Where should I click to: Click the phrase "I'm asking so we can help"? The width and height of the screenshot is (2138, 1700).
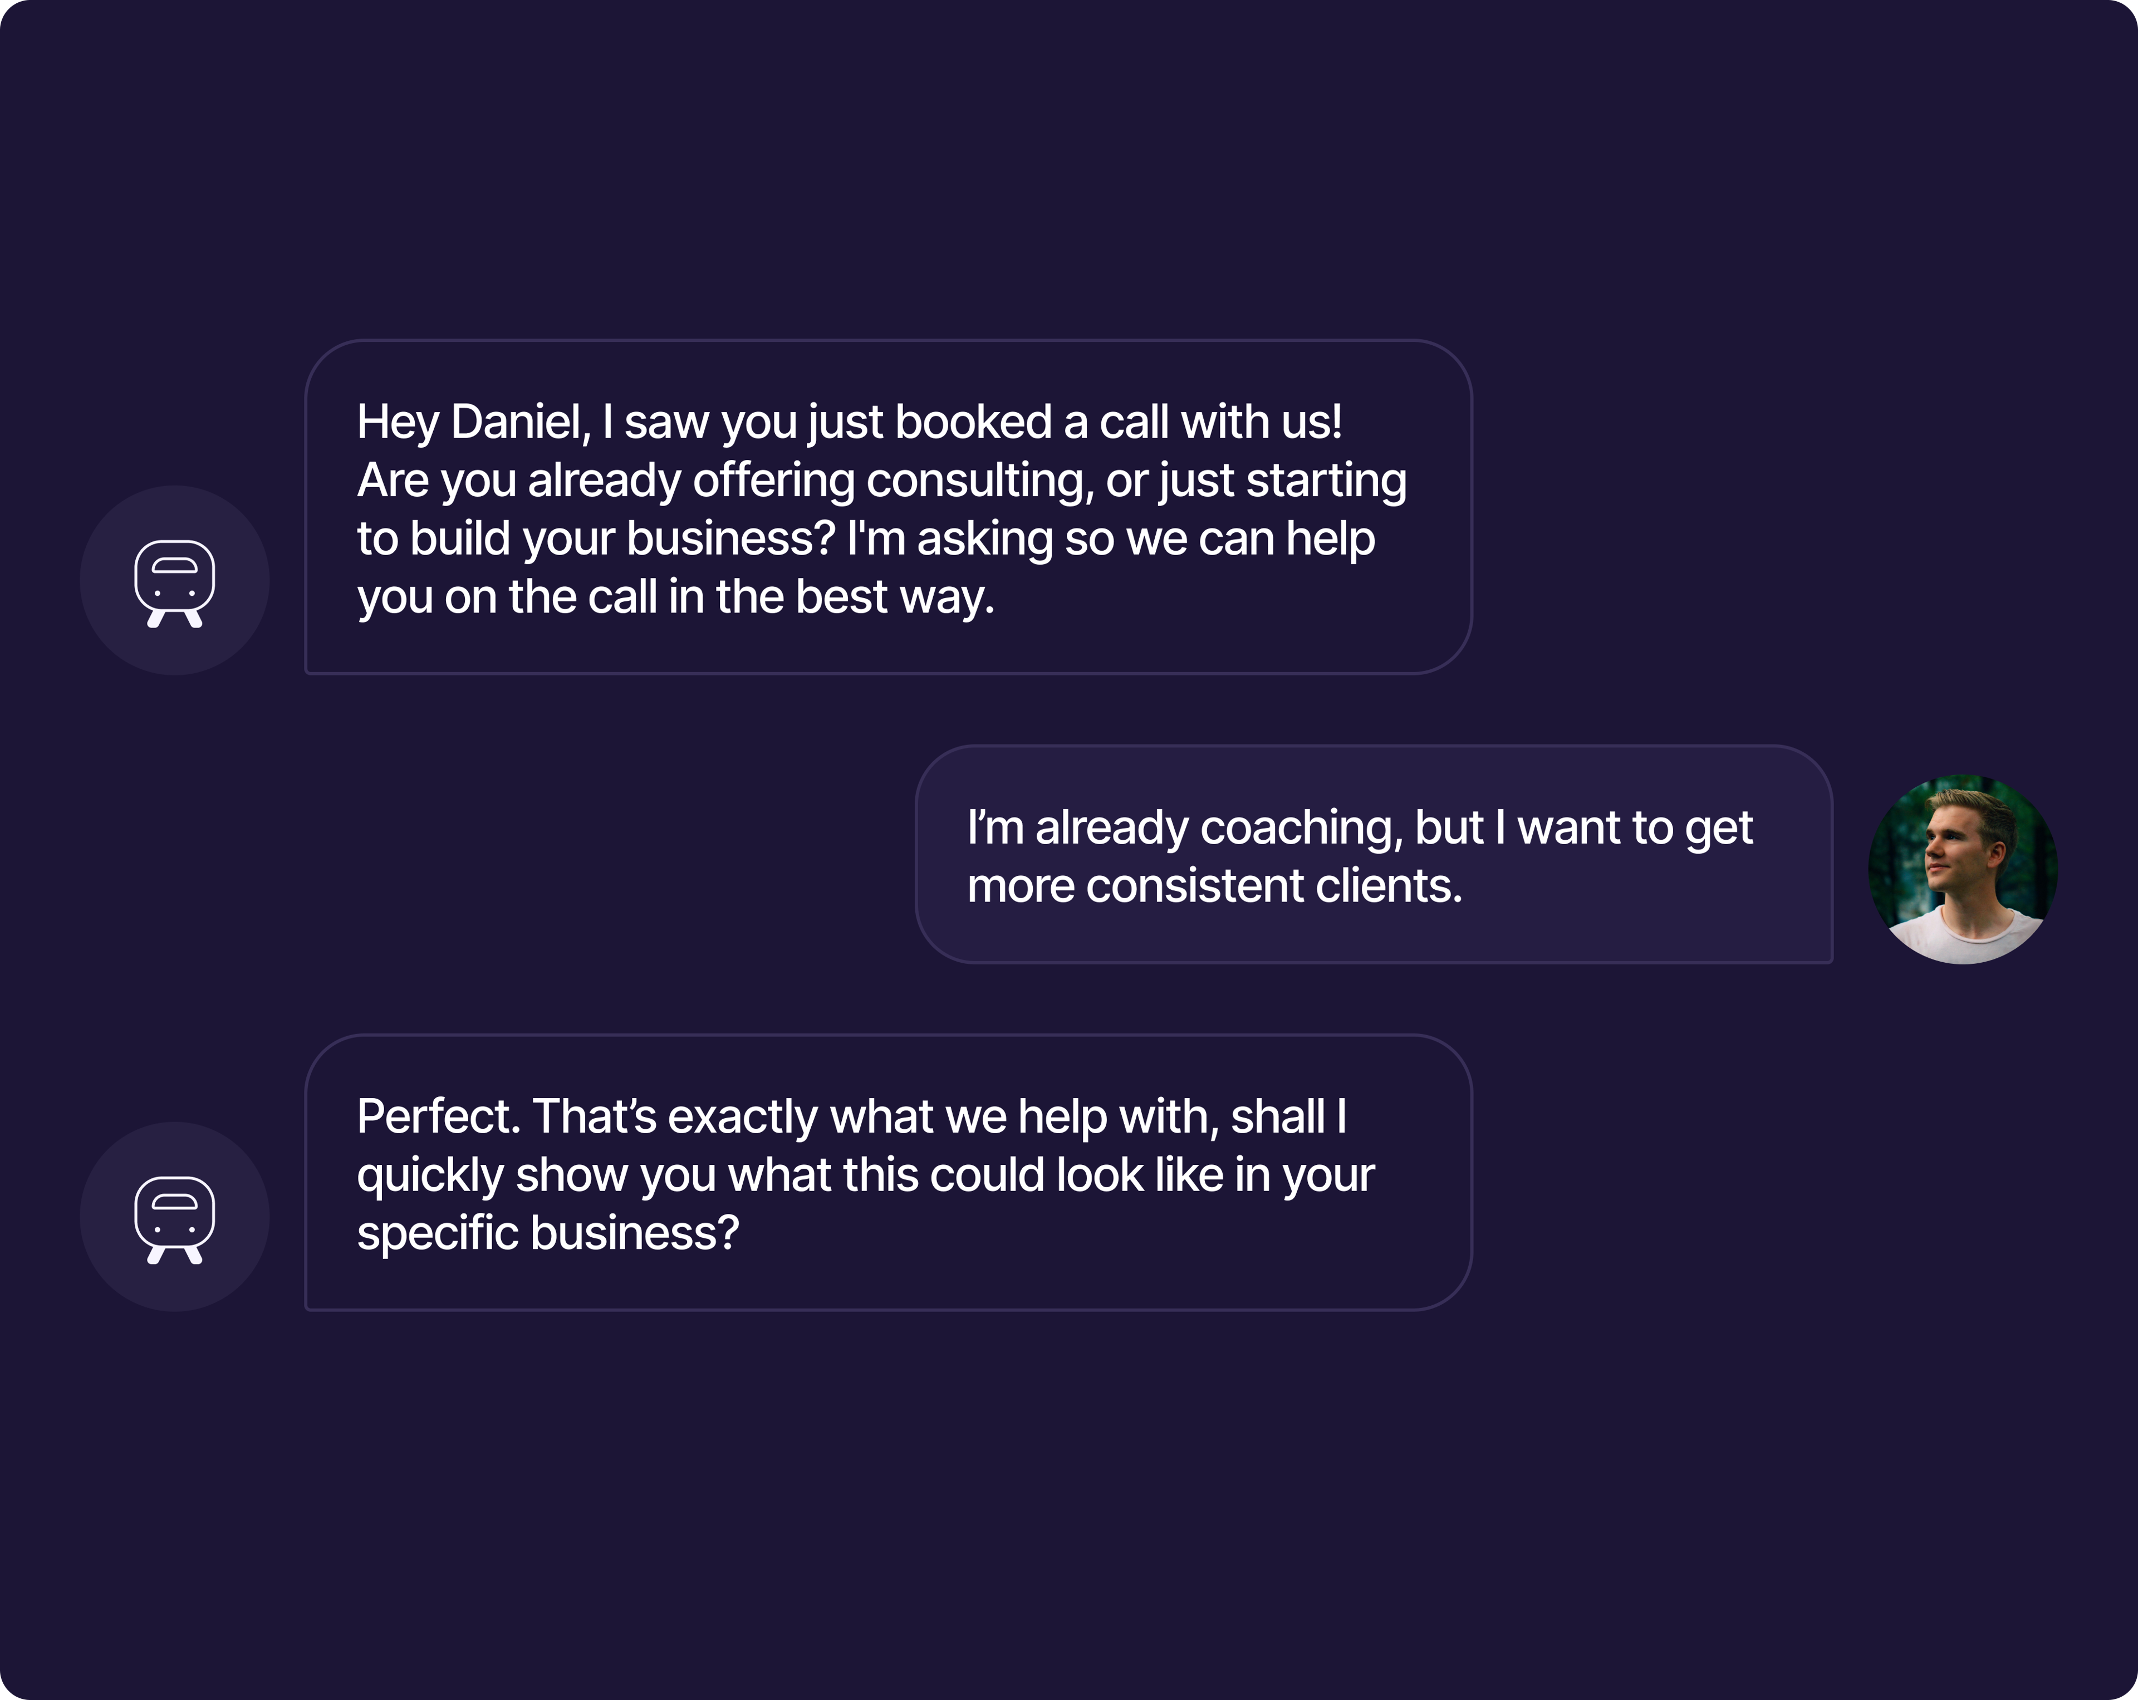[x=1111, y=540]
